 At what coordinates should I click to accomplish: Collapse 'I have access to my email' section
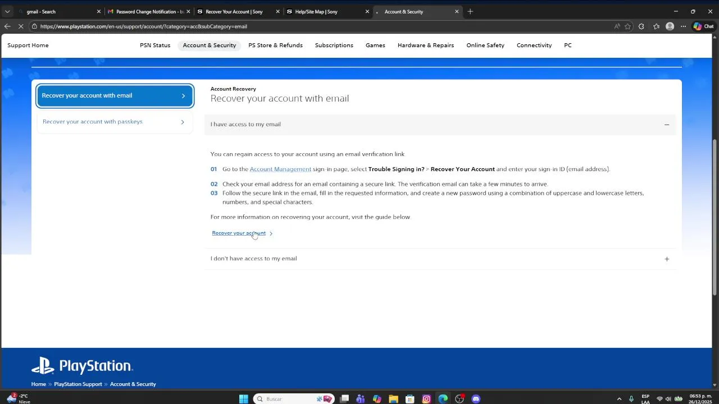tap(440, 125)
